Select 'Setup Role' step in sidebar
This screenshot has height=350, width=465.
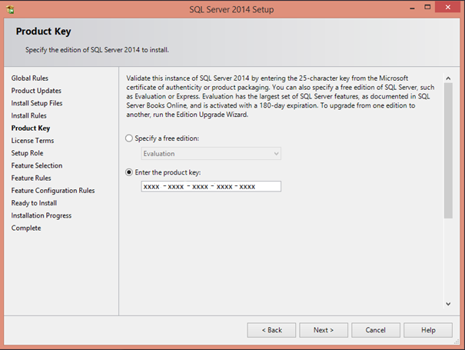(x=27, y=153)
